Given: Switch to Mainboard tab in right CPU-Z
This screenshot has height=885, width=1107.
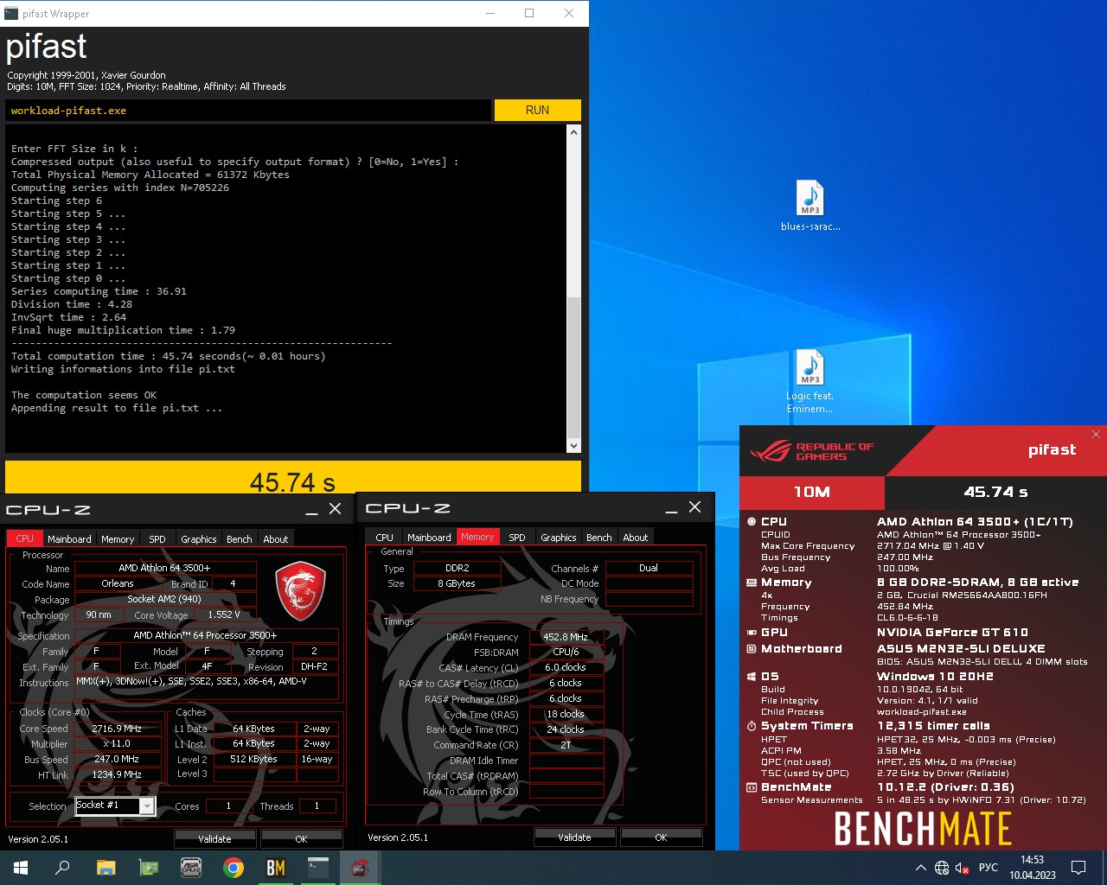Looking at the screenshot, I should coord(429,537).
